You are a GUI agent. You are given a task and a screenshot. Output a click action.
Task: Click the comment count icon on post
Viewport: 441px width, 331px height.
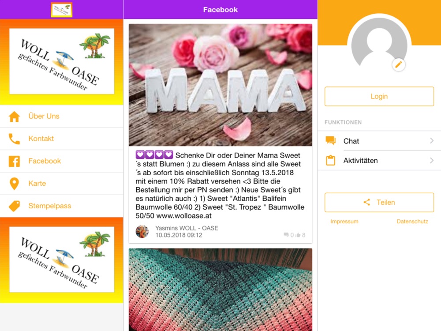[x=286, y=235]
